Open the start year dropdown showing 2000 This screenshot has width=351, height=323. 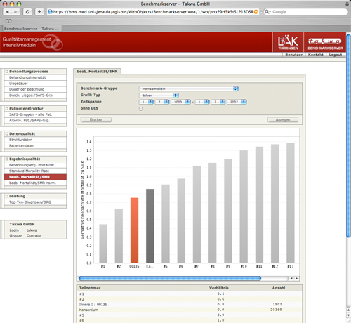(x=180, y=102)
